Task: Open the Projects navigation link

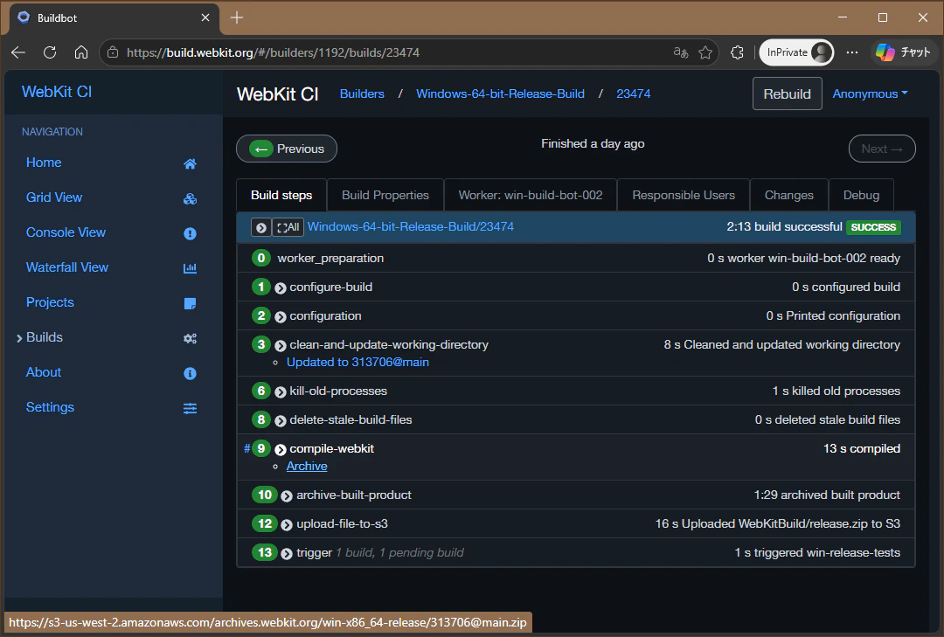Action: click(50, 302)
